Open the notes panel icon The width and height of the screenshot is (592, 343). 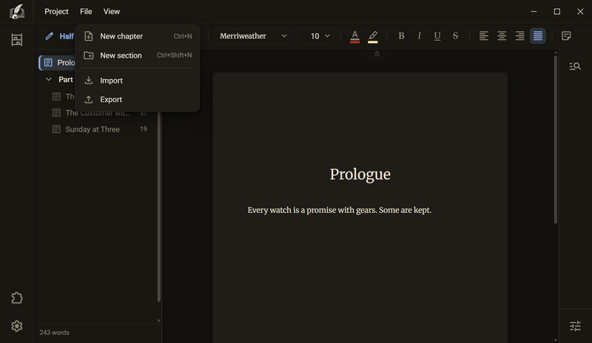pos(566,35)
